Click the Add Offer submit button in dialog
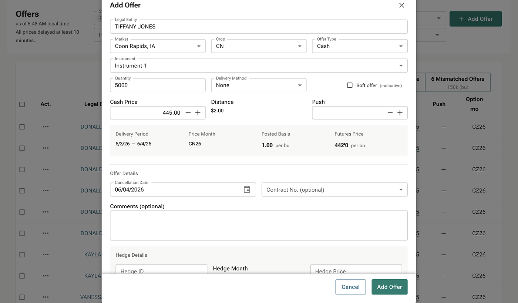The width and height of the screenshot is (518, 303). (389, 287)
